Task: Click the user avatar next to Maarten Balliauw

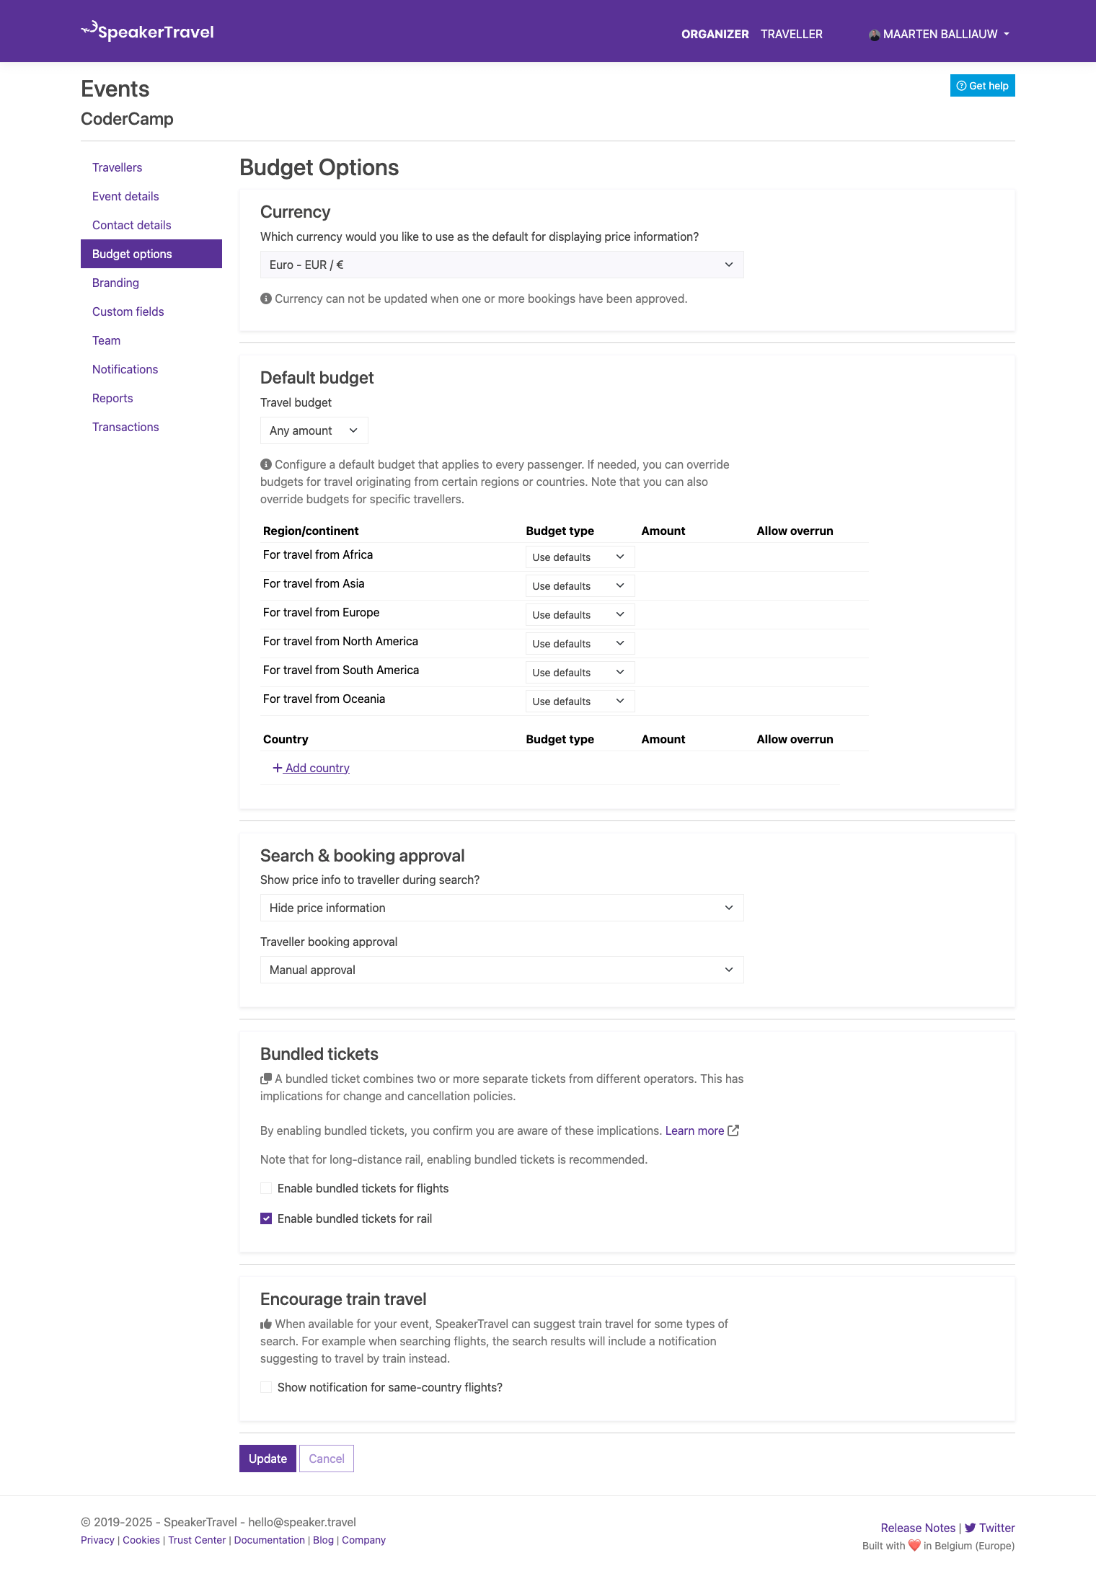Action: point(874,35)
